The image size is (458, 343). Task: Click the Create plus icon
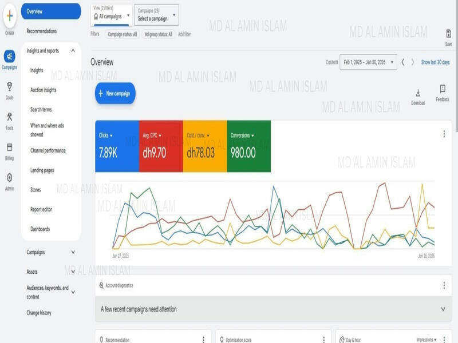pos(10,16)
